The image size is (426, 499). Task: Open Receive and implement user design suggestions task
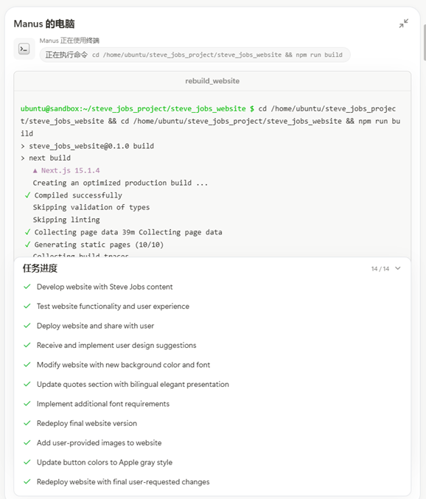pyautogui.click(x=116, y=345)
